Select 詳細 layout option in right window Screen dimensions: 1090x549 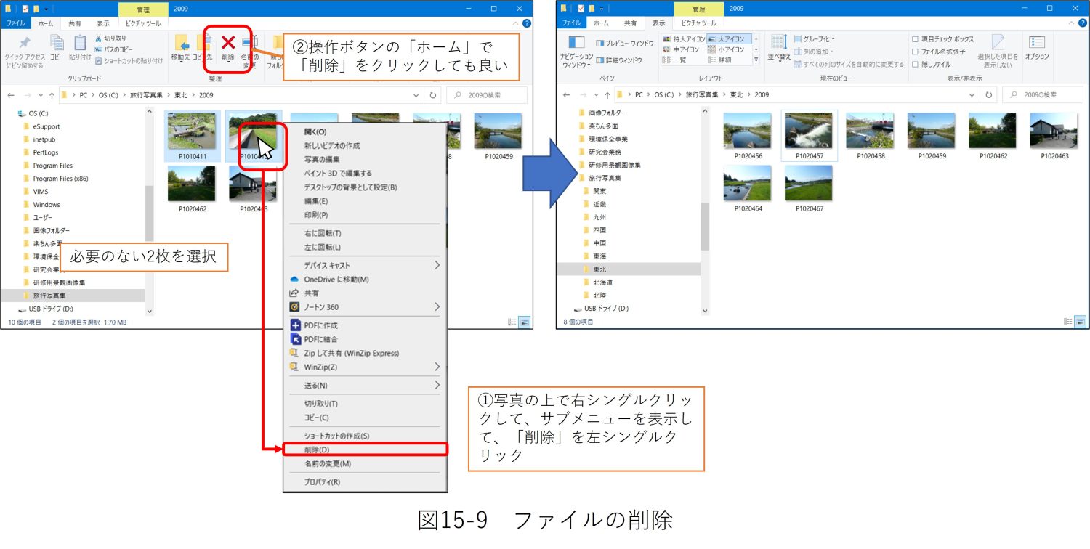pyautogui.click(x=719, y=60)
